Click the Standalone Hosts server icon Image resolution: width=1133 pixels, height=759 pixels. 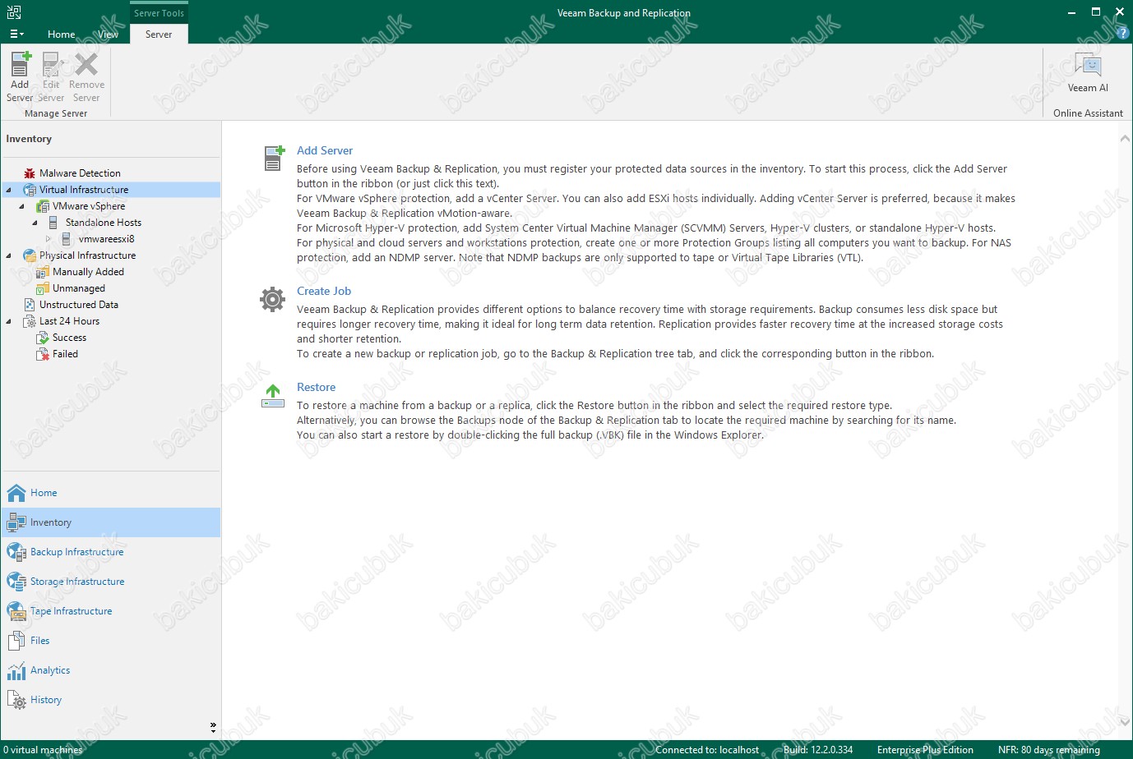(53, 223)
